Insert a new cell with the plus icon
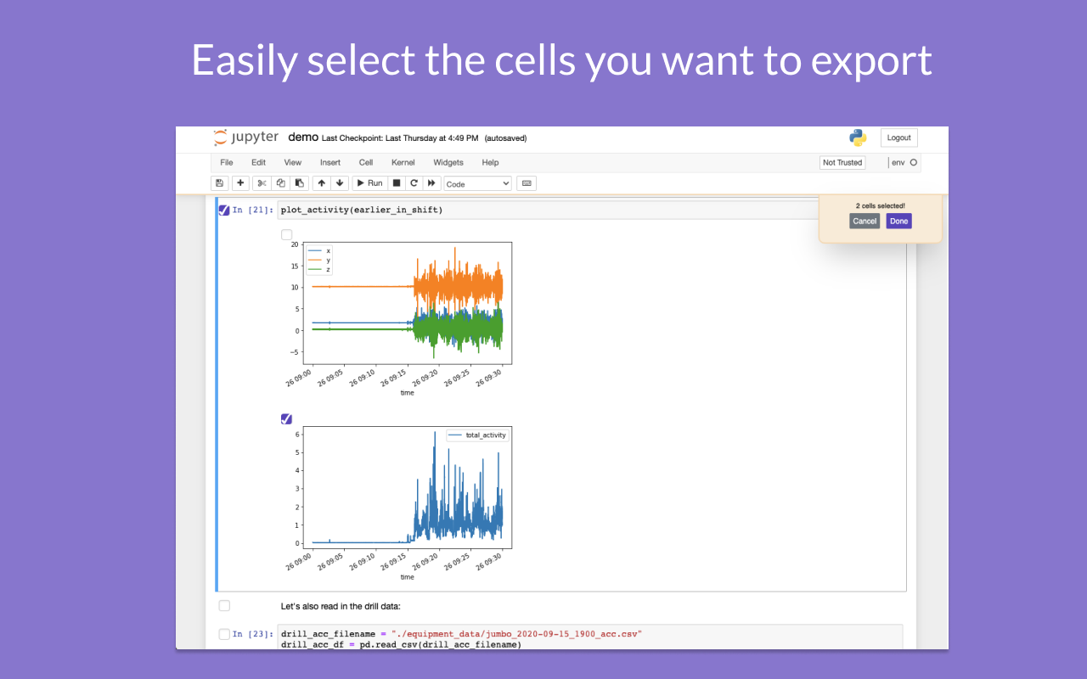 [240, 183]
